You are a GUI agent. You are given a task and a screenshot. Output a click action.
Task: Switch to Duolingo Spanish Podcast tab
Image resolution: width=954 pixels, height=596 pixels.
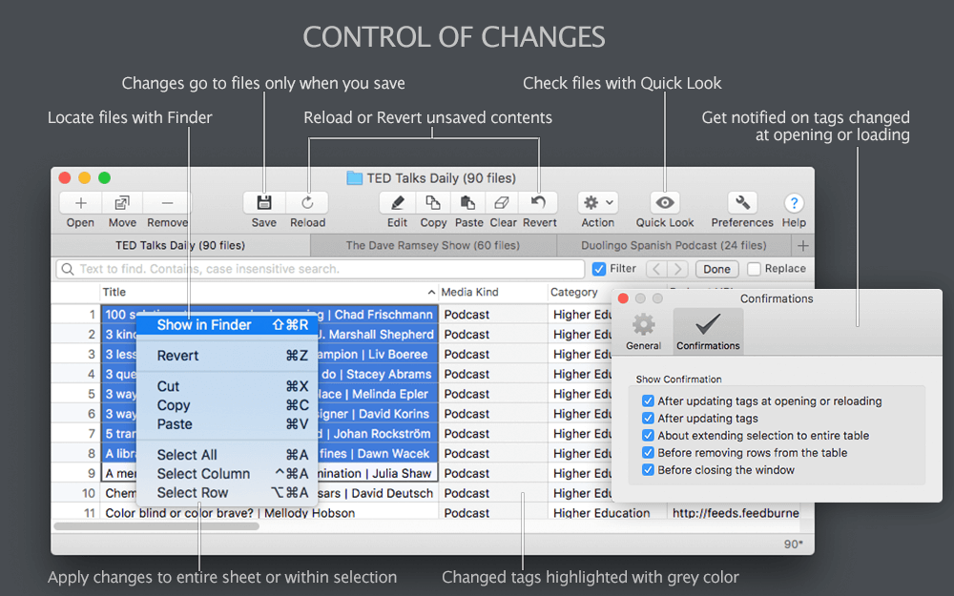point(674,246)
